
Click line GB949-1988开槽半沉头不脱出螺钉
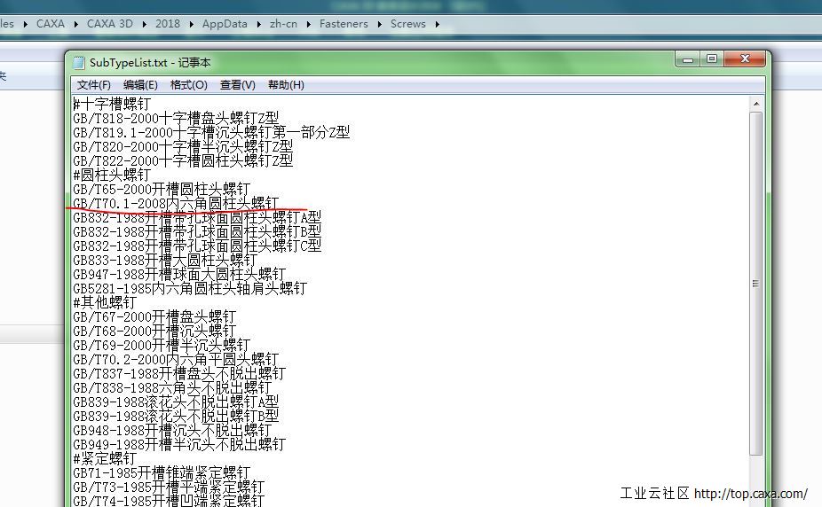tap(179, 444)
